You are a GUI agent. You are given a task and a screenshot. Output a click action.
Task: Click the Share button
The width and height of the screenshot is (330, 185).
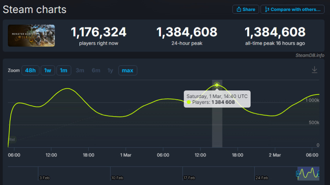click(x=245, y=9)
